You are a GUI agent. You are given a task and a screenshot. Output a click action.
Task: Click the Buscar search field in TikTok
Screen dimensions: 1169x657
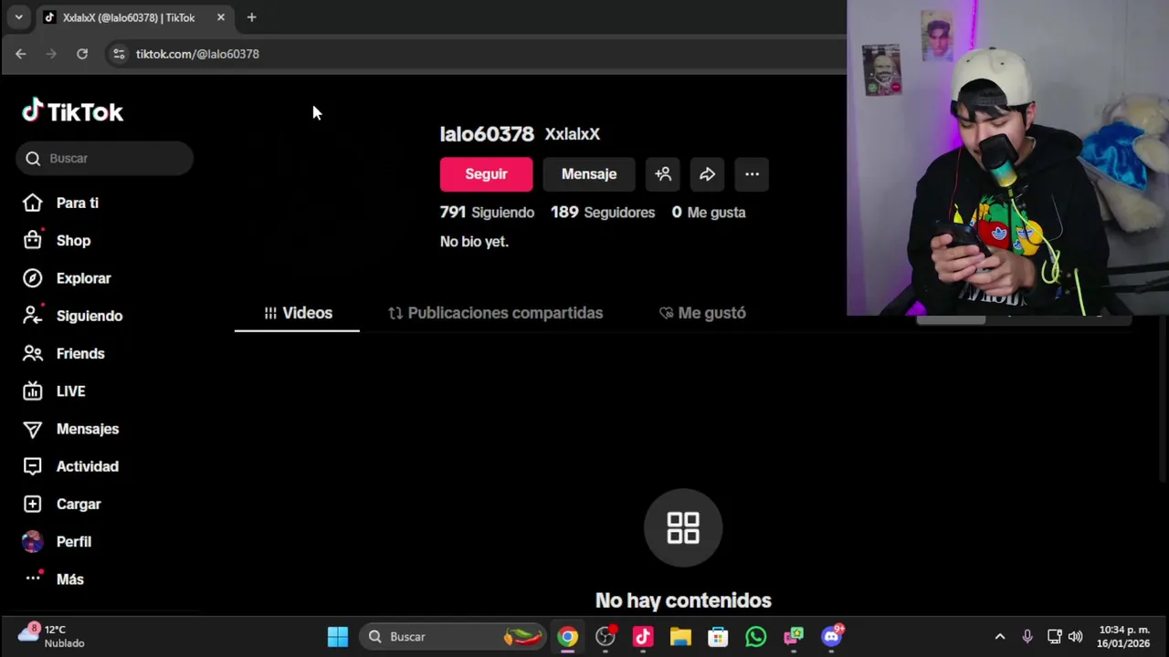pos(104,159)
